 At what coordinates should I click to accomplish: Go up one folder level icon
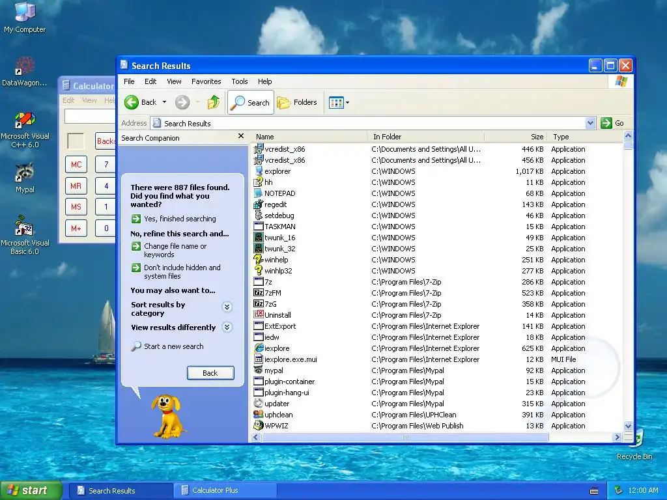tap(214, 102)
